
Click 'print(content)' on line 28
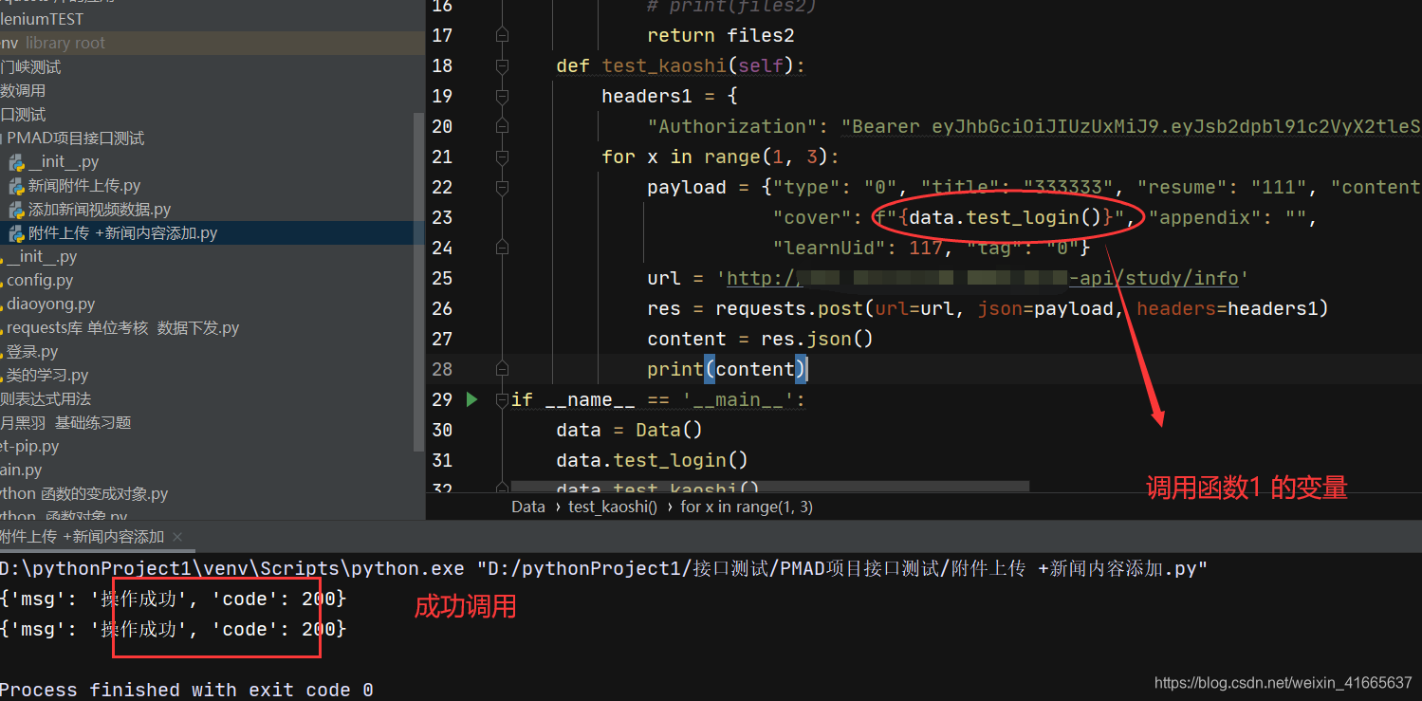(727, 369)
